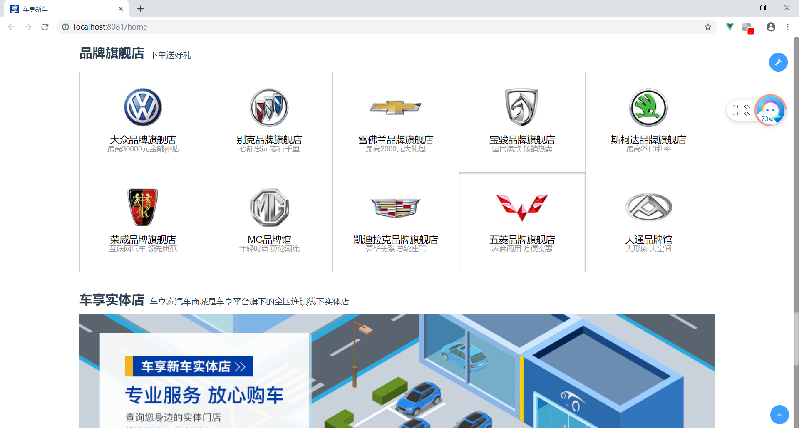The image size is (799, 428).
Task: Click 最高2年0利率 subtitle
Action: [x=648, y=149]
